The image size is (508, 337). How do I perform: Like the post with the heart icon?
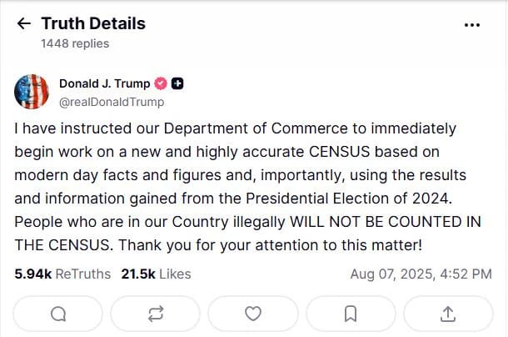point(253,314)
